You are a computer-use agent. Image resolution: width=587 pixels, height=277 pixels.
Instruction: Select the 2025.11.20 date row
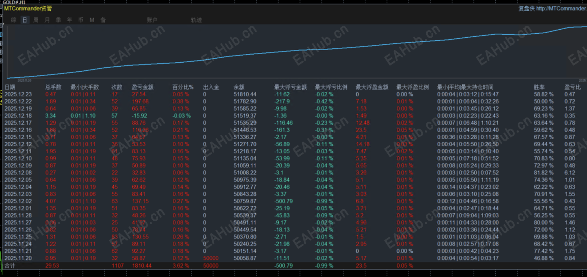coord(18,258)
